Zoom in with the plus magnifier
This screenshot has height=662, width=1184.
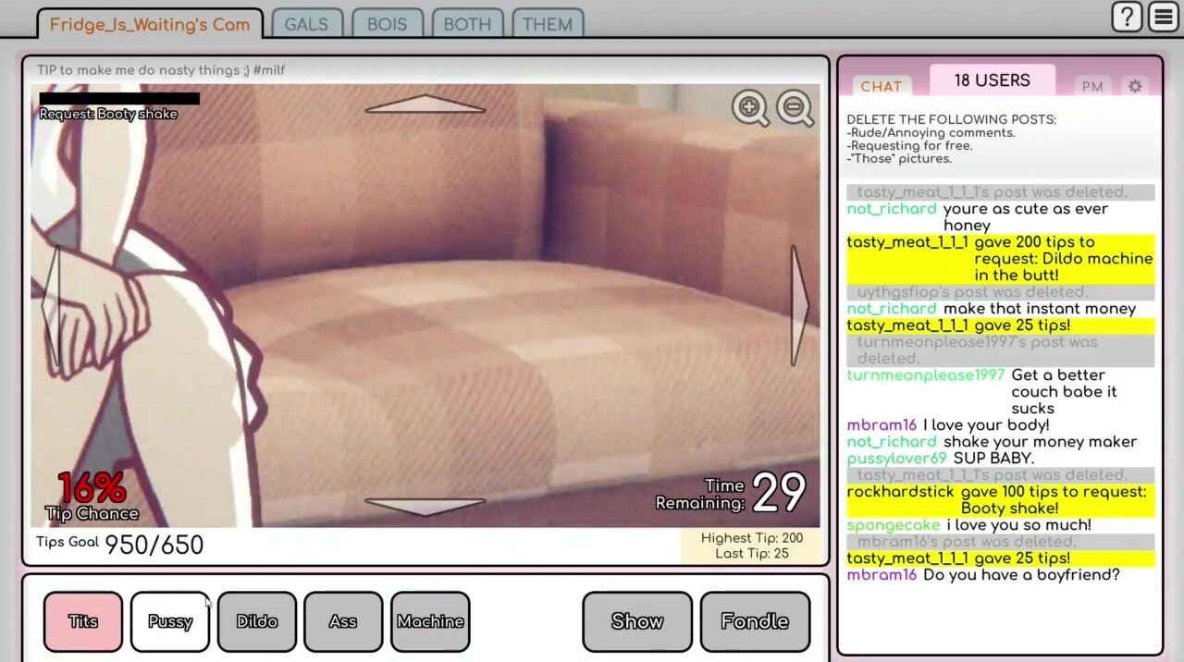coord(749,108)
